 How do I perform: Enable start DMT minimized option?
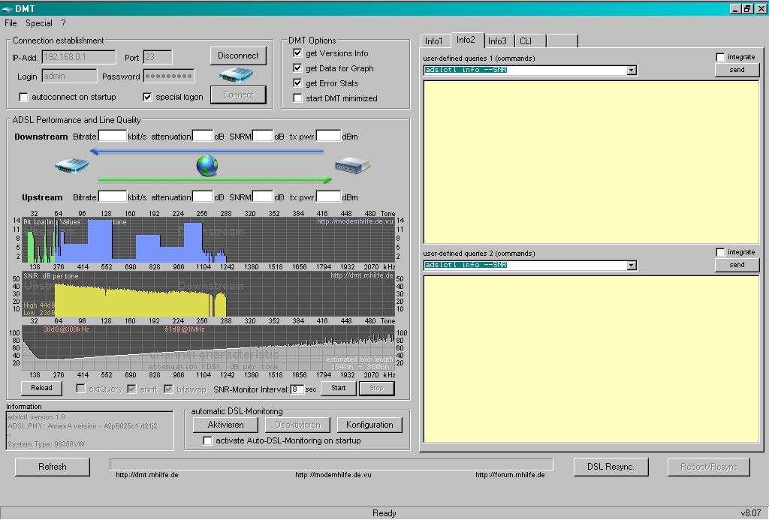(x=297, y=98)
